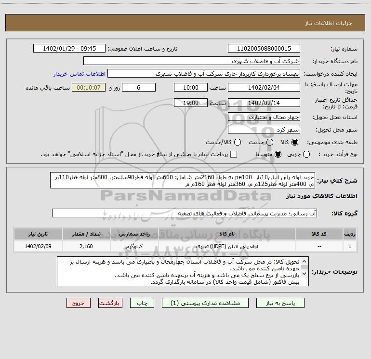Click the response deadline date 1402/02/04
The height and width of the screenshot is (359, 371).
coord(264,87)
